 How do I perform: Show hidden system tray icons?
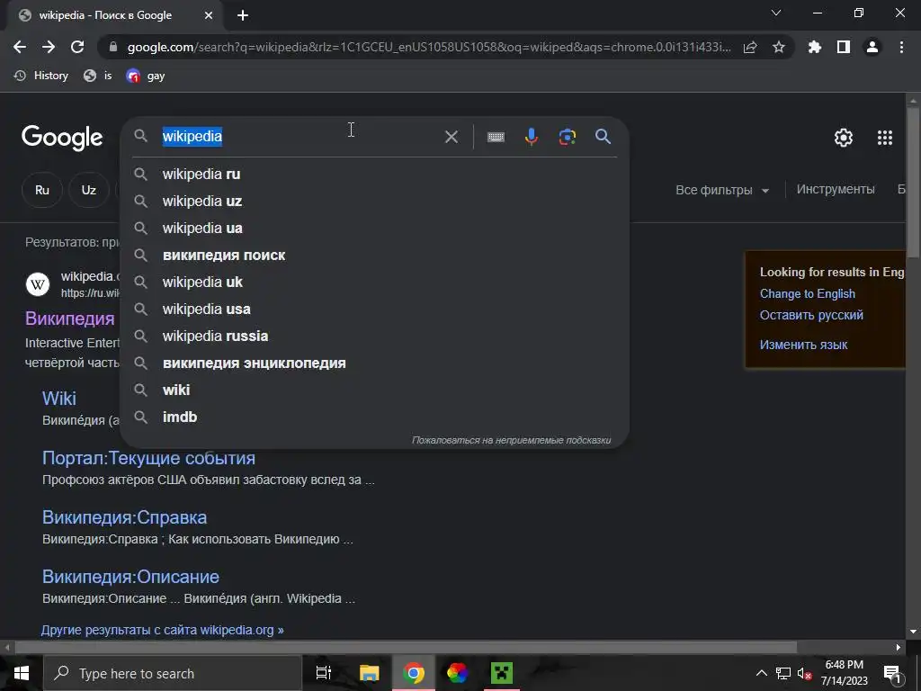pyautogui.click(x=761, y=673)
